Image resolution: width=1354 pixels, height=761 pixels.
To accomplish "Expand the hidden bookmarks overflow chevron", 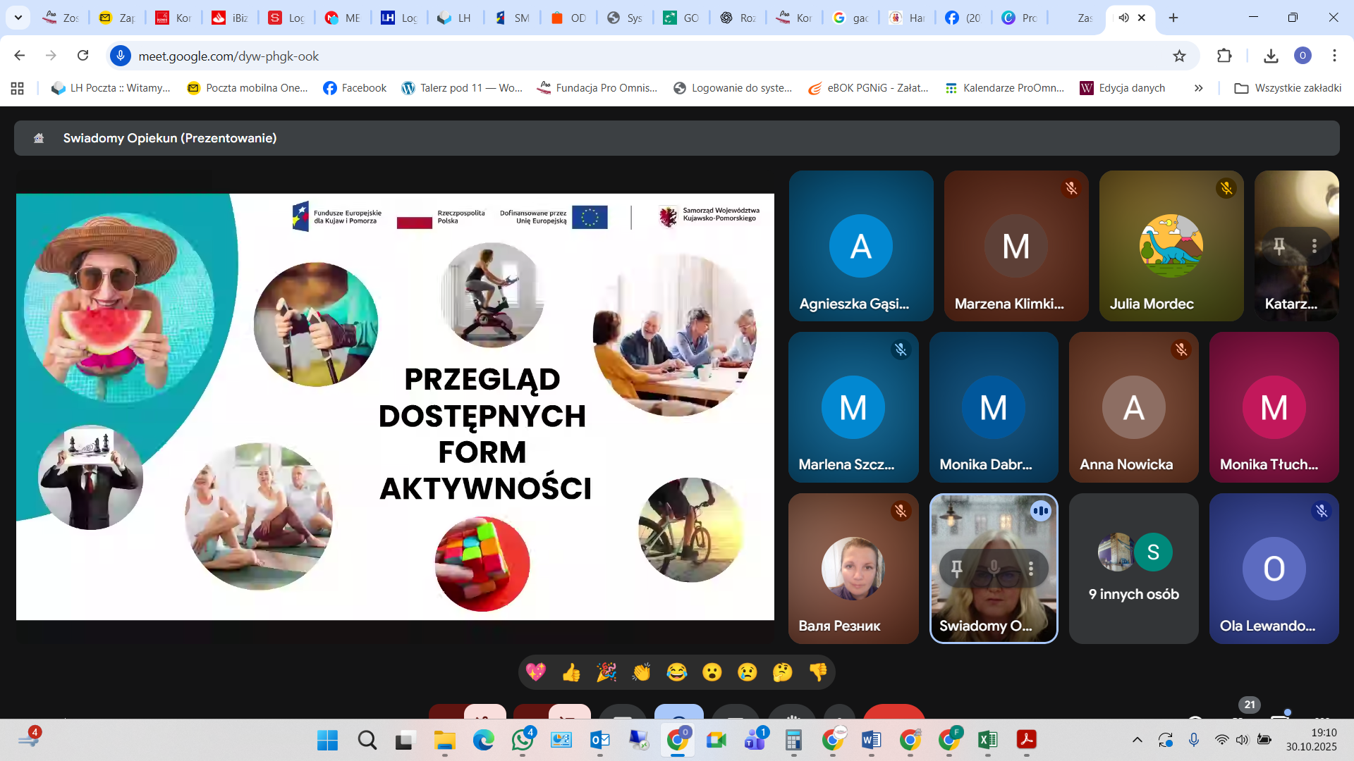I will click(1198, 88).
